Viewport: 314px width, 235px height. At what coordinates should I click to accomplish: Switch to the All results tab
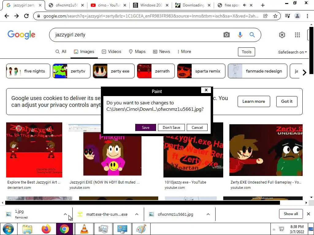(61, 51)
